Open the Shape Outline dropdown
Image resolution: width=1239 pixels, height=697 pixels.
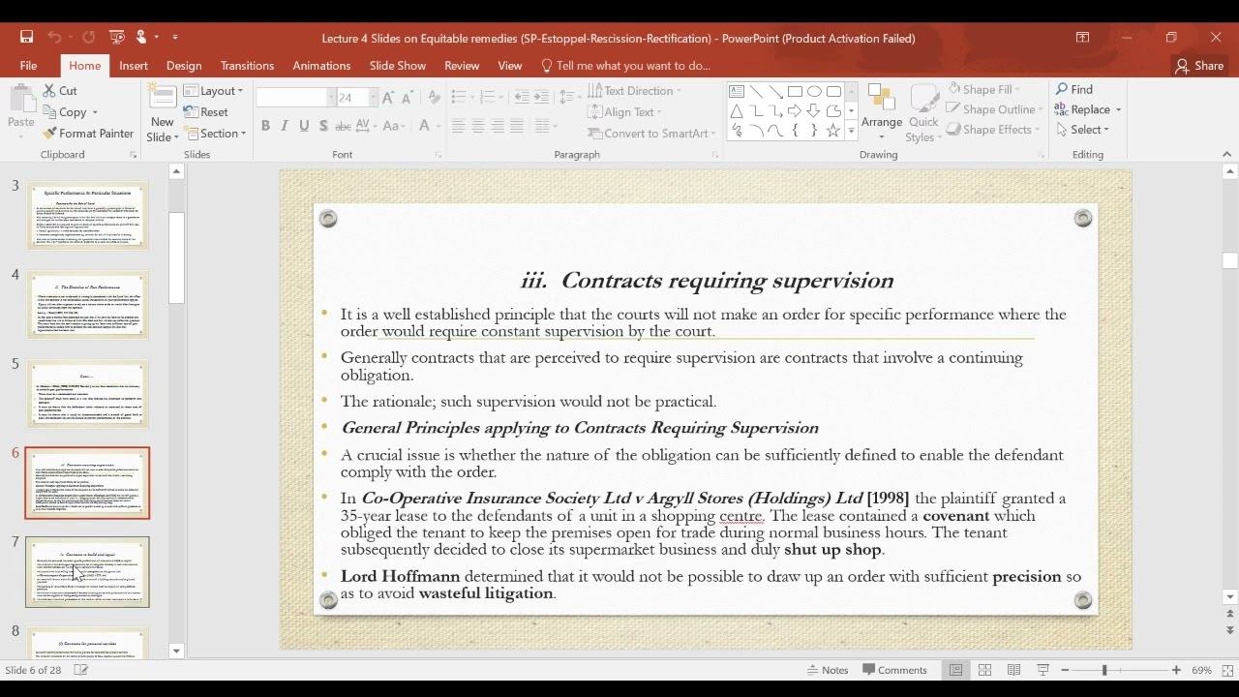(995, 109)
